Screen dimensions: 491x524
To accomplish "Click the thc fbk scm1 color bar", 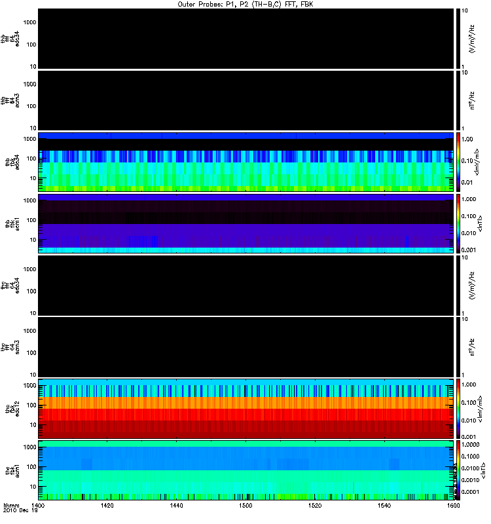I will pyautogui.click(x=458, y=470).
